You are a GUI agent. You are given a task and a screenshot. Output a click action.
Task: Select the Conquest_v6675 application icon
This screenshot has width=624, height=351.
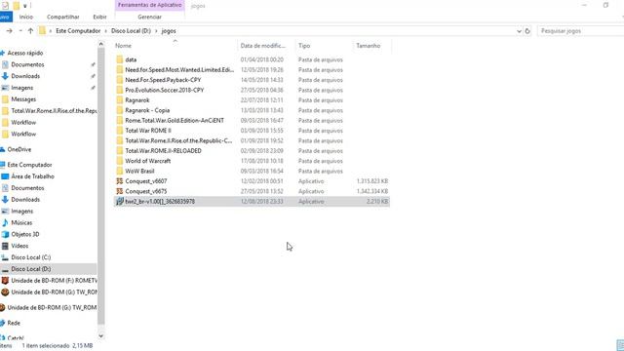[119, 191]
